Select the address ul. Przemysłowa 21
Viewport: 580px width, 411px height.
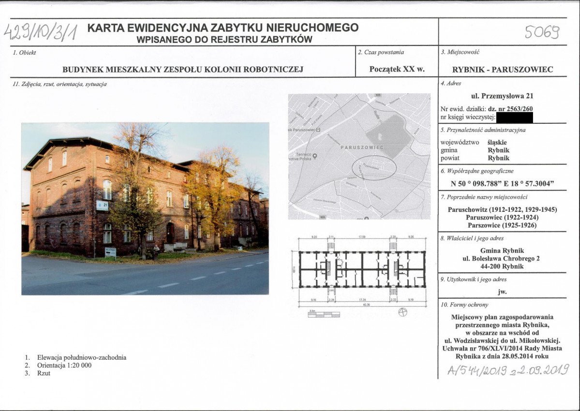[x=502, y=96]
